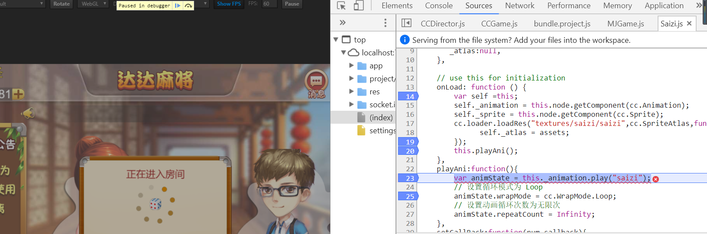This screenshot has width=707, height=234.
Task: Open the WebGL renderer dropdown
Action: 94,4
